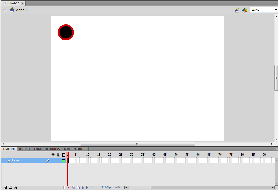This screenshot has width=278, height=190.
Task: Open the Edit Symbols menu icon
Action: [245, 10]
